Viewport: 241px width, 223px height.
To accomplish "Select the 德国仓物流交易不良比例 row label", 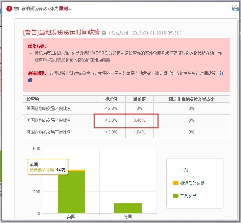I will [49, 132].
